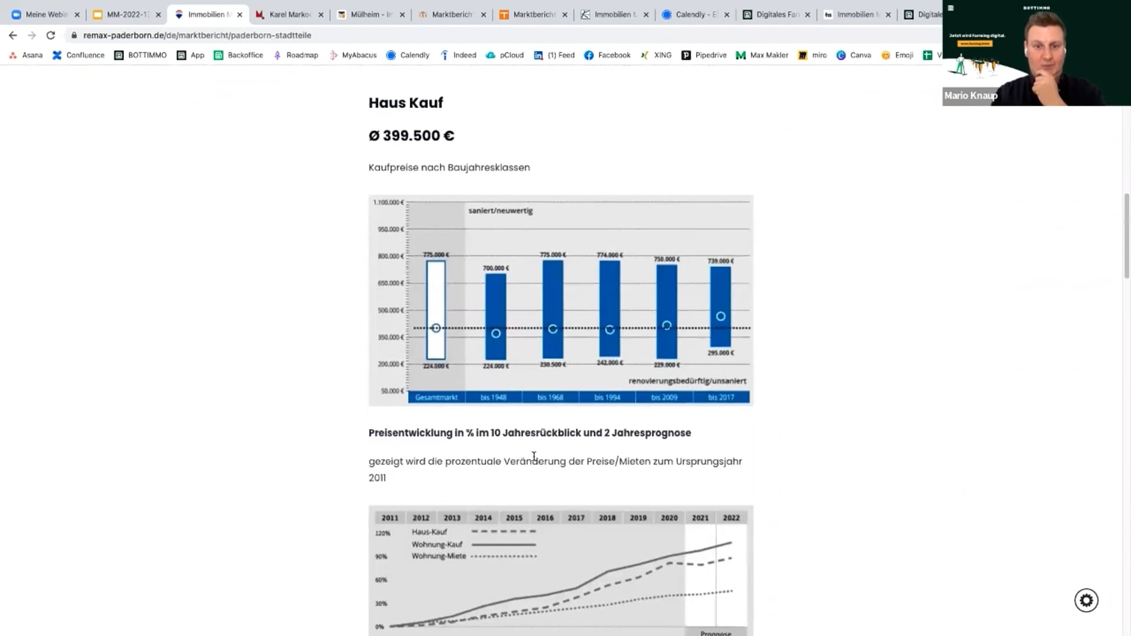Image resolution: width=1131 pixels, height=636 pixels.
Task: Click the 'bis 1968' chart axis label
Action: click(550, 397)
